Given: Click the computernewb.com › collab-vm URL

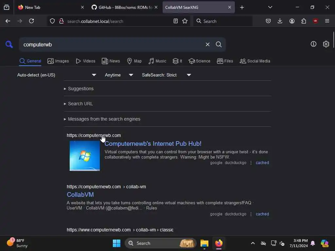Looking at the screenshot, I should [106, 187].
